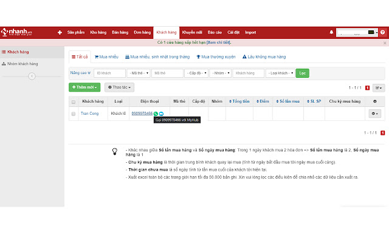Click the blue message icon beside phone number
This screenshot has height=243, width=389.
click(162, 114)
